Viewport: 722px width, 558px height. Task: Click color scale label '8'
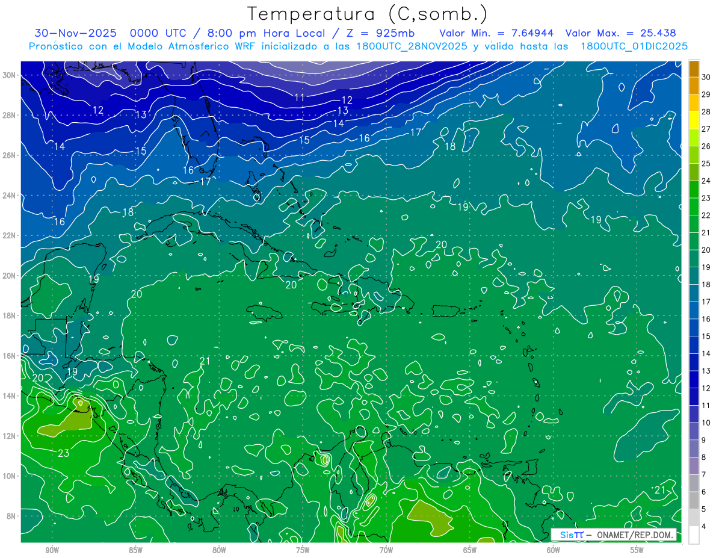704,457
